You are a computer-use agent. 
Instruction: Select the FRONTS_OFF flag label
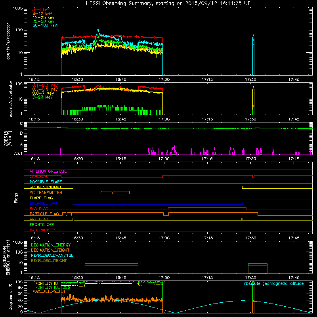(42, 225)
